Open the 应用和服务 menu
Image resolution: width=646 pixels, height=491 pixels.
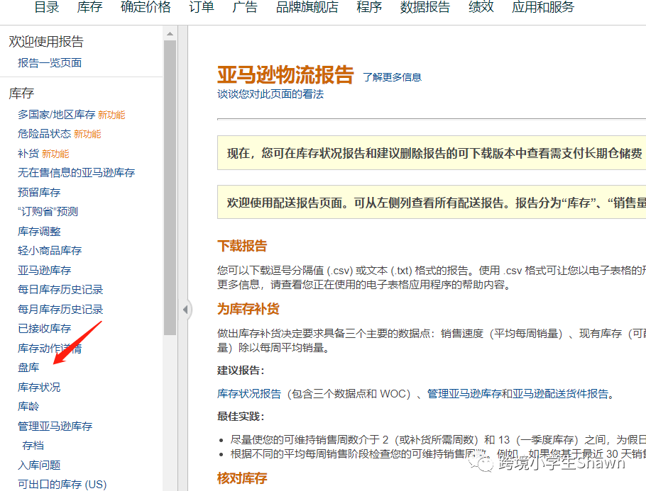543,7
